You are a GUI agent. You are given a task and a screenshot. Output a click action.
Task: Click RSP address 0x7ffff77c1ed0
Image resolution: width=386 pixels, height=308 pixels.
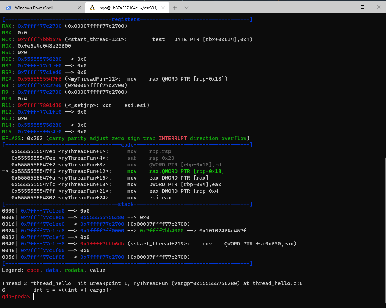pos(40,73)
